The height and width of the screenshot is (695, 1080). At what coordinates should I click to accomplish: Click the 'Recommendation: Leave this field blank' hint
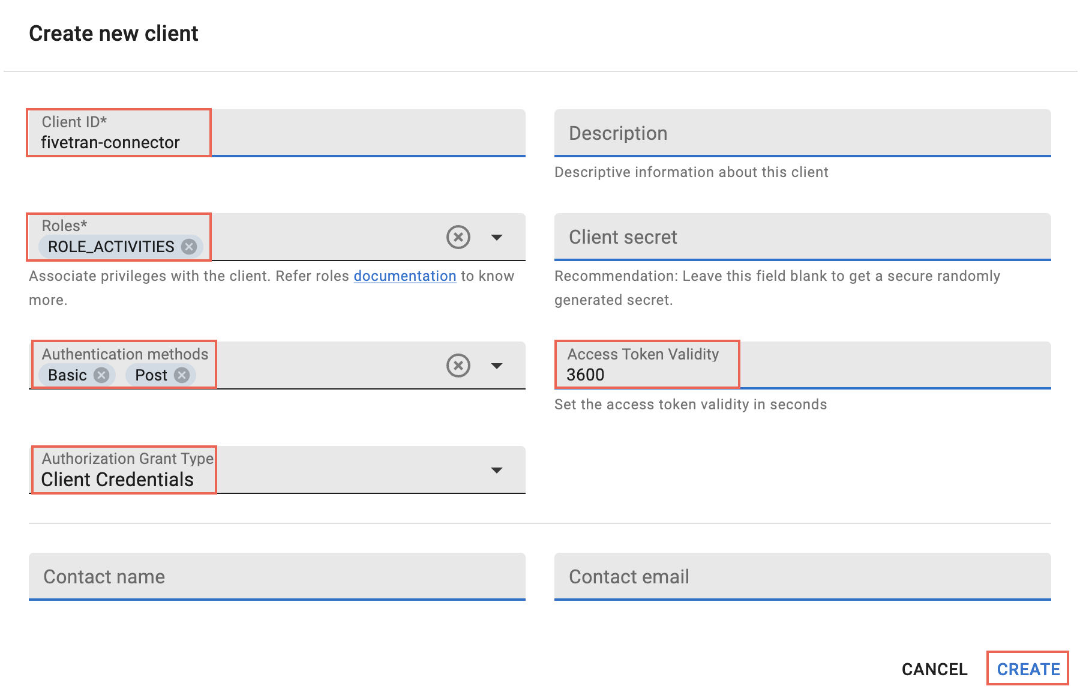(x=777, y=288)
